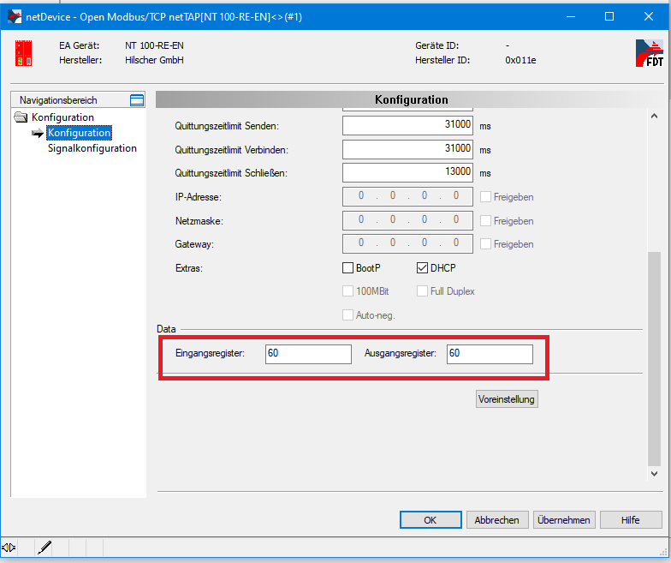
Task: Click the Eingangsregister input field
Action: tap(308, 353)
